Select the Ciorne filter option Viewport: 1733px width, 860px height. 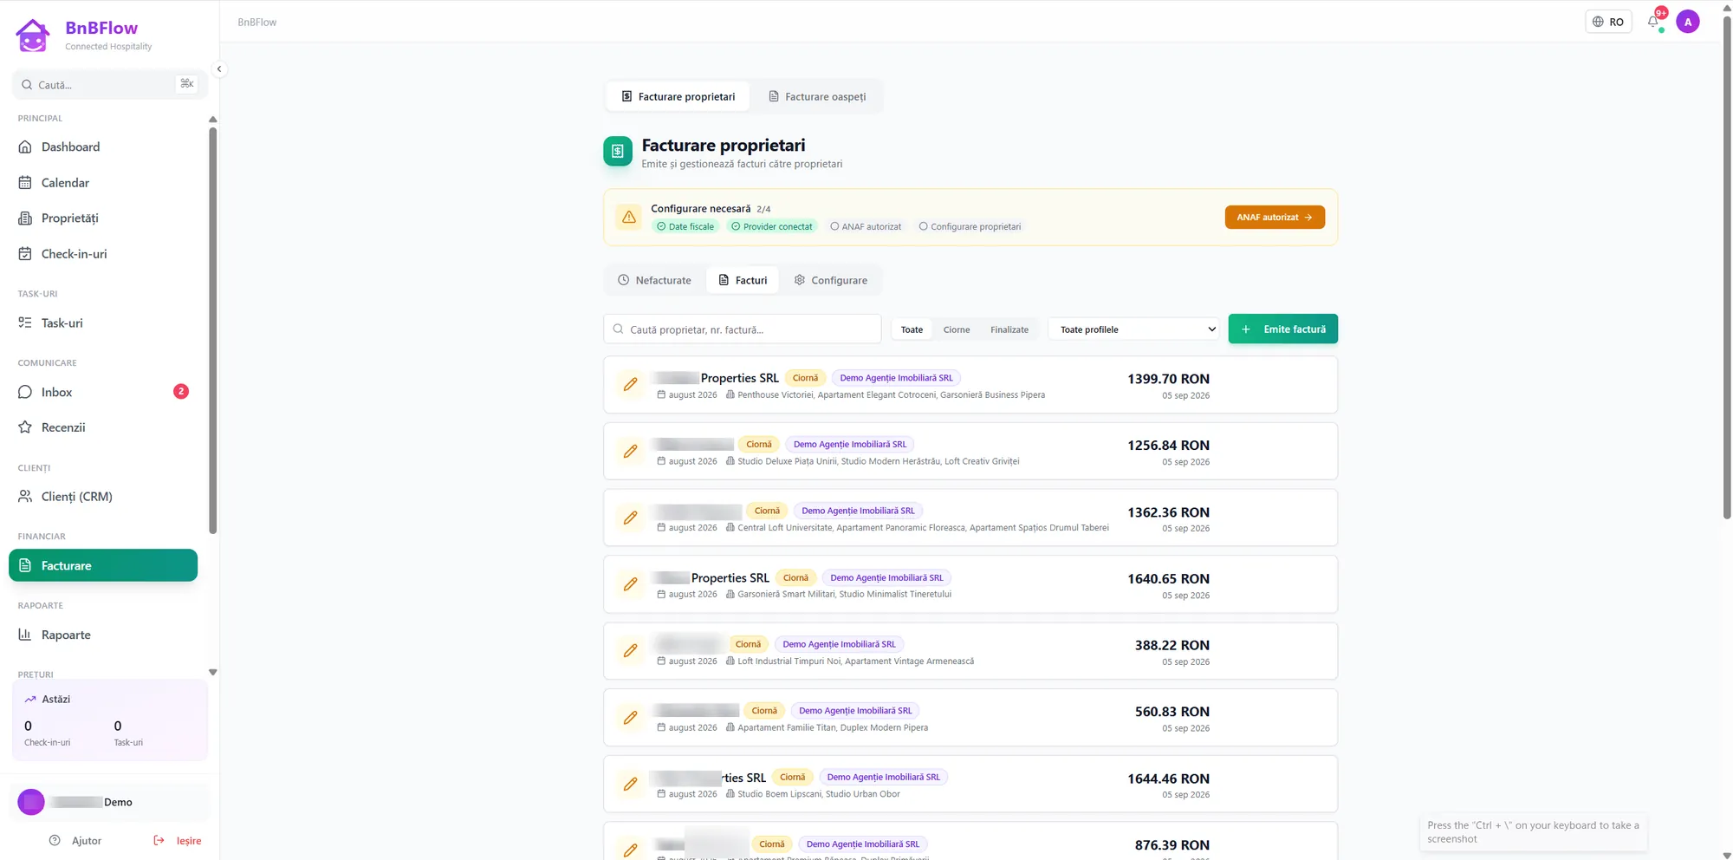tap(956, 329)
